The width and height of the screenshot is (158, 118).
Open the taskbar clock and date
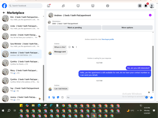pos(147,110)
